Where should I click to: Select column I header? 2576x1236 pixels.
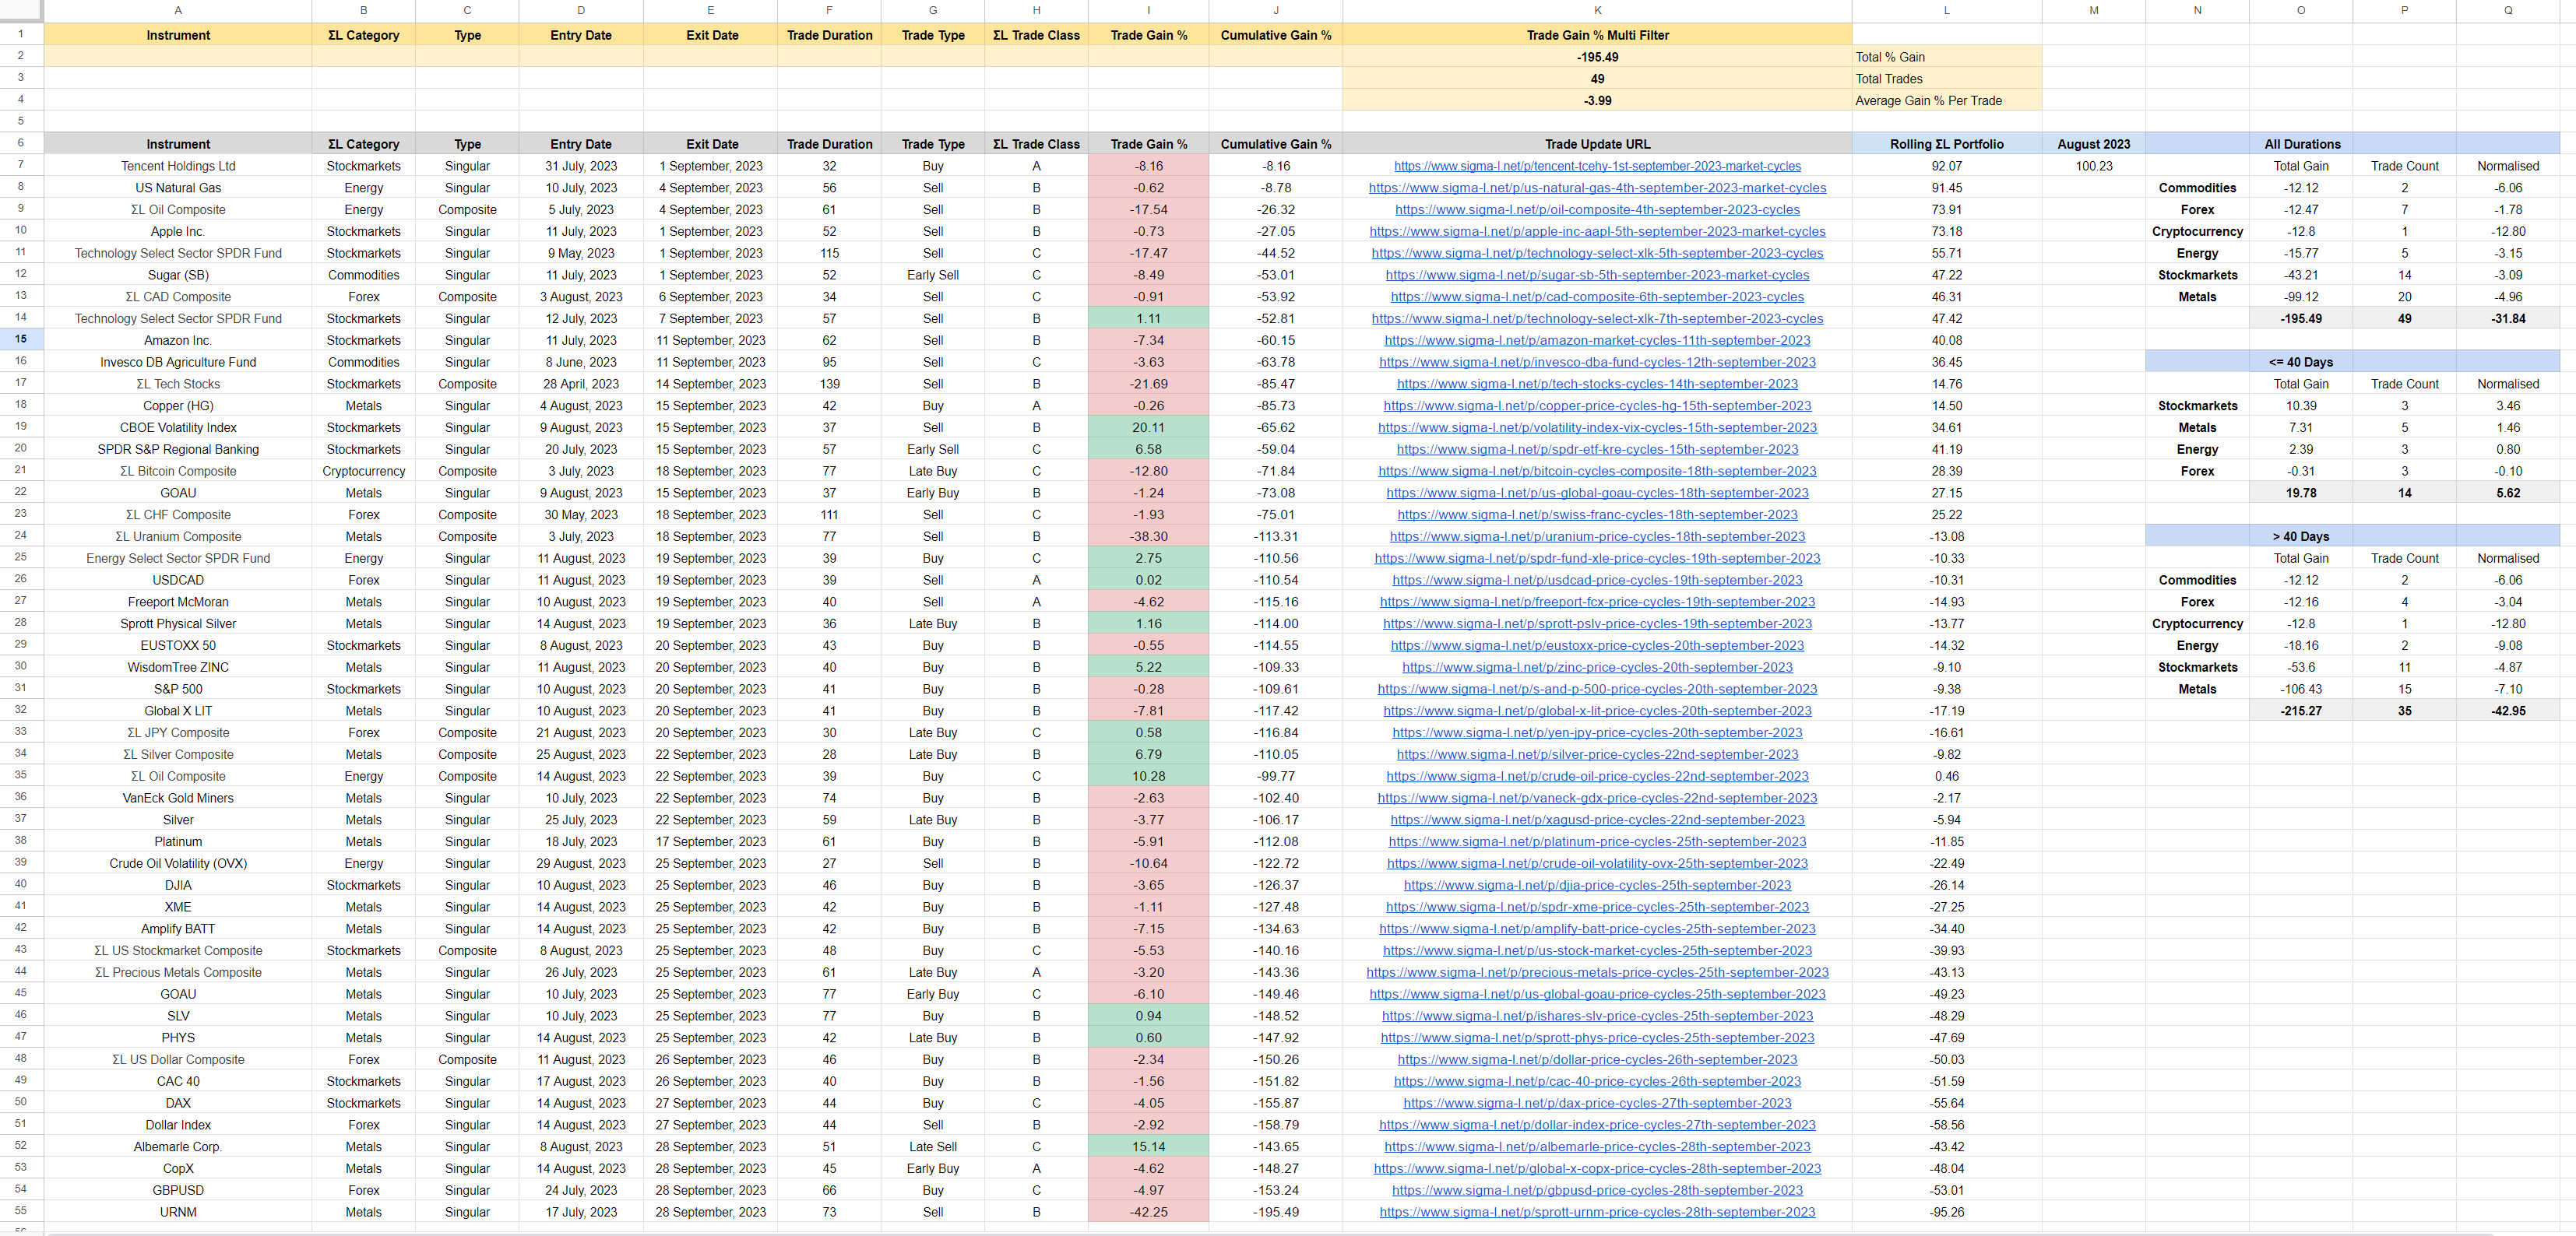[1148, 10]
